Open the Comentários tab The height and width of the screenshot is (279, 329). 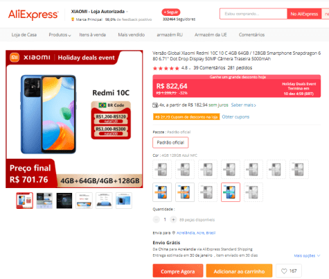coord(251,35)
